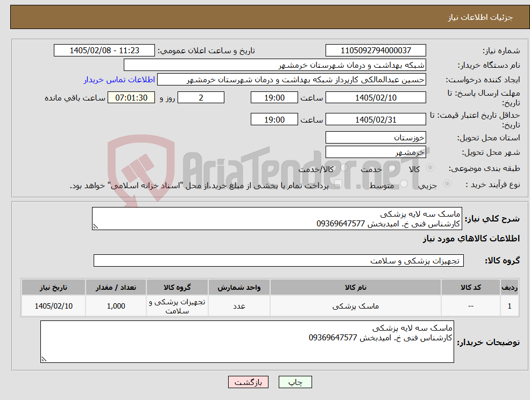Click the price validity date 1405/02/31 field
The height and width of the screenshot is (400, 530).
(x=376, y=119)
